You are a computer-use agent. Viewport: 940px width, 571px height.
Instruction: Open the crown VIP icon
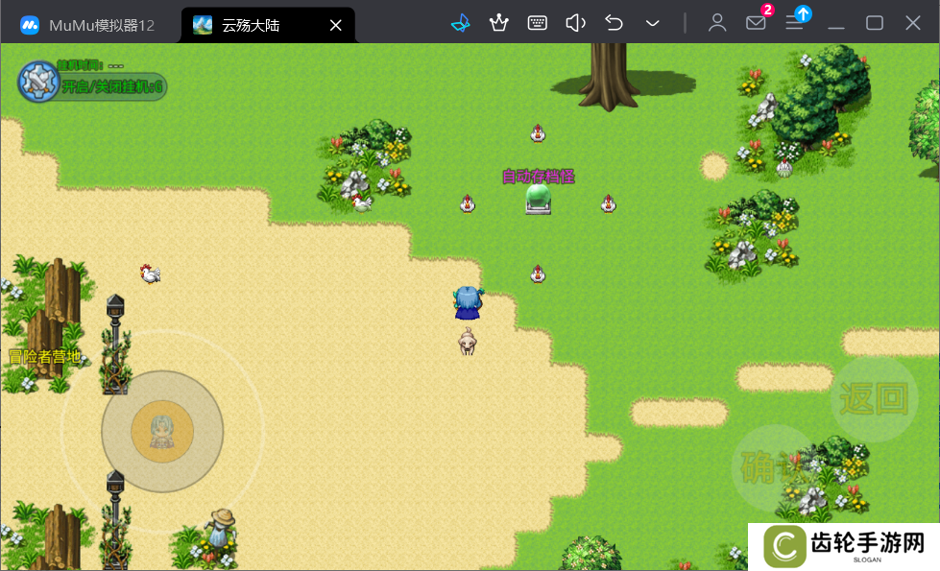(498, 23)
